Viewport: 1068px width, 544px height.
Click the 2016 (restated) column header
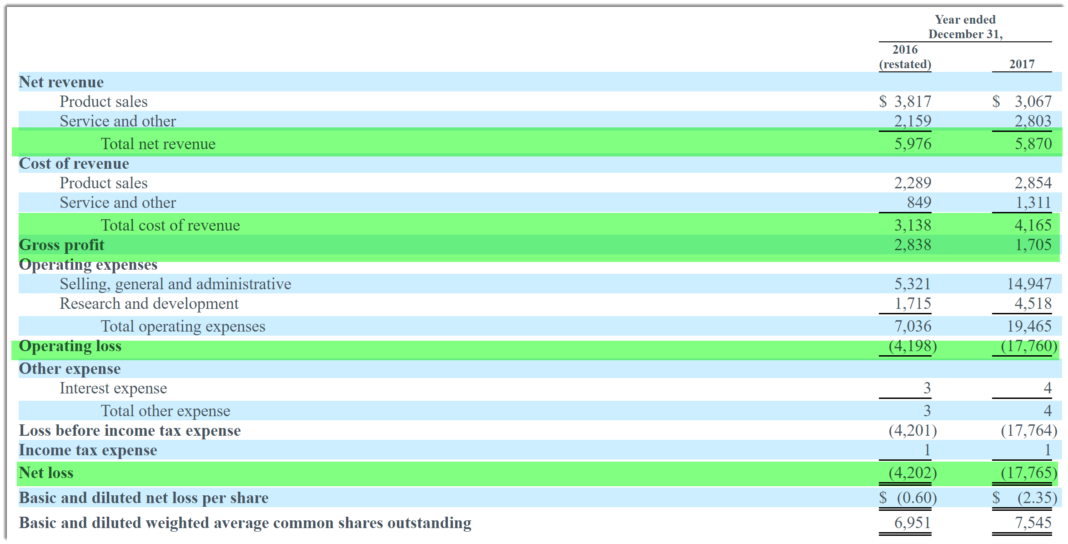(x=905, y=57)
